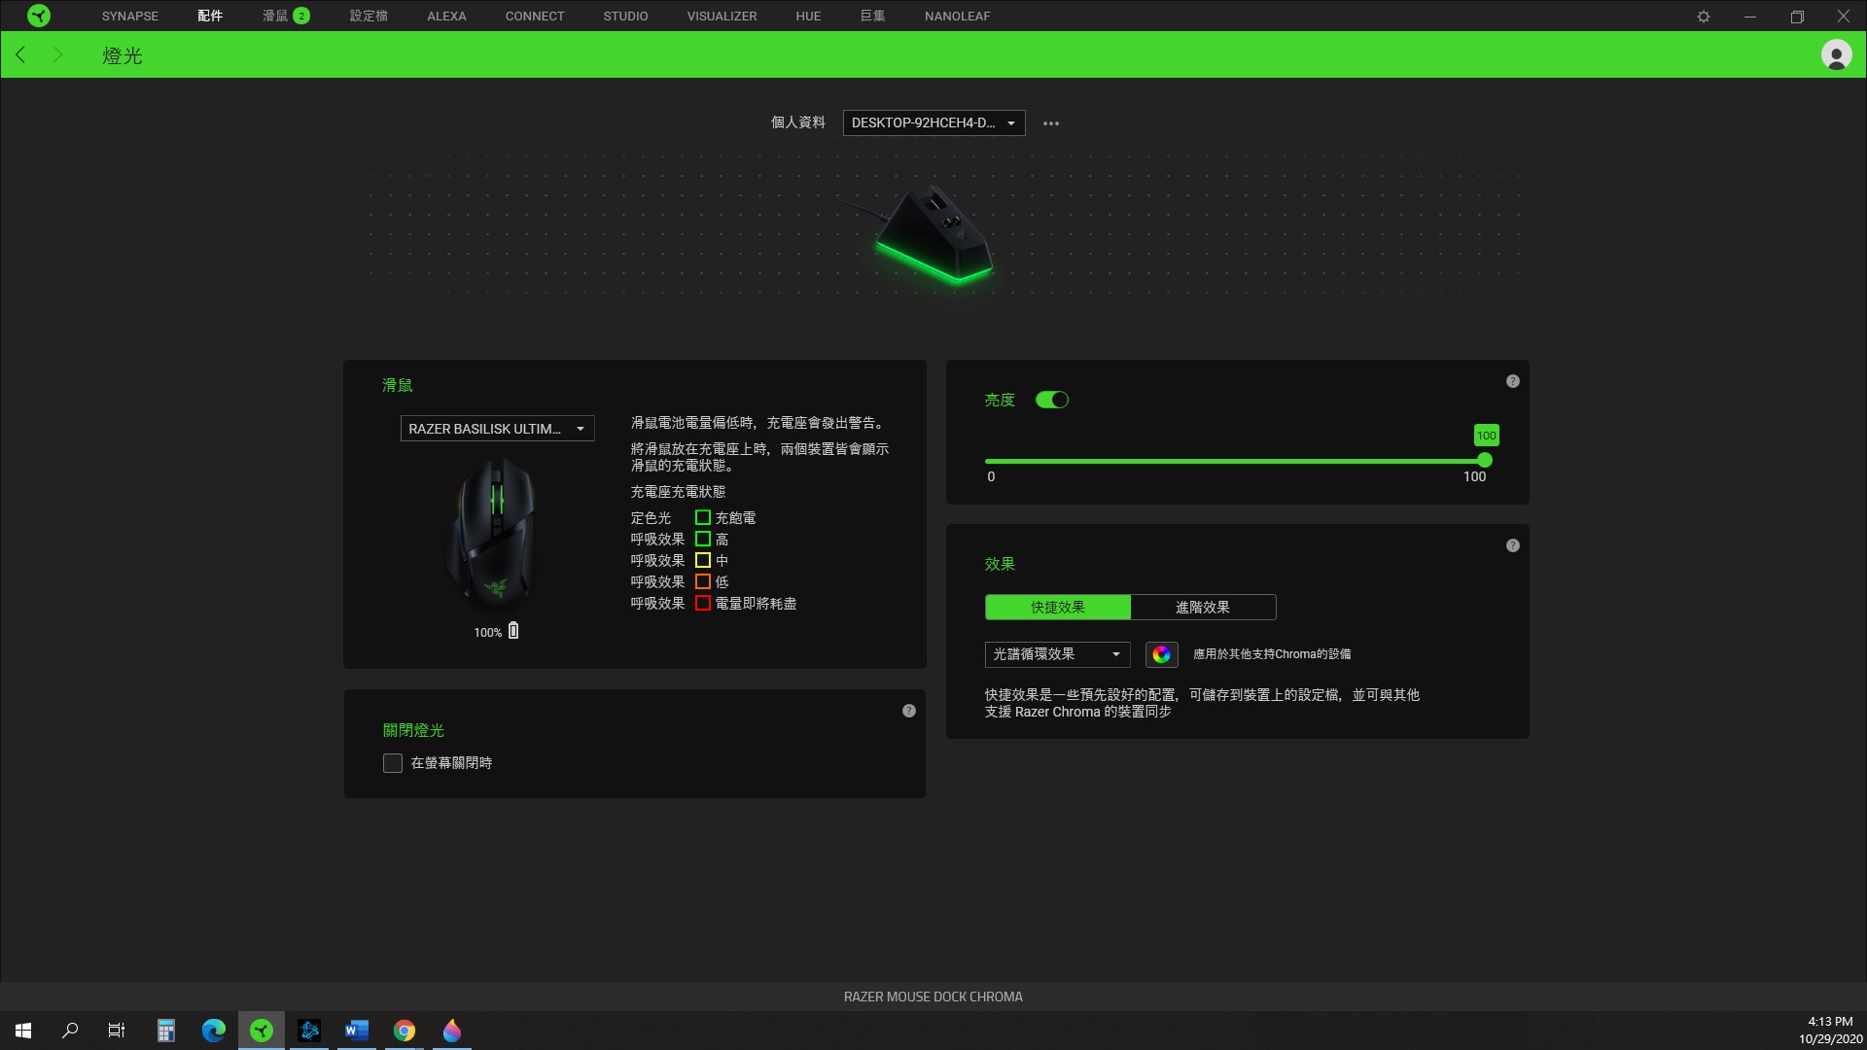Viewport: 1867px width, 1050px height.
Task: Open the 個人資料 profile dropdown
Action: tap(933, 122)
